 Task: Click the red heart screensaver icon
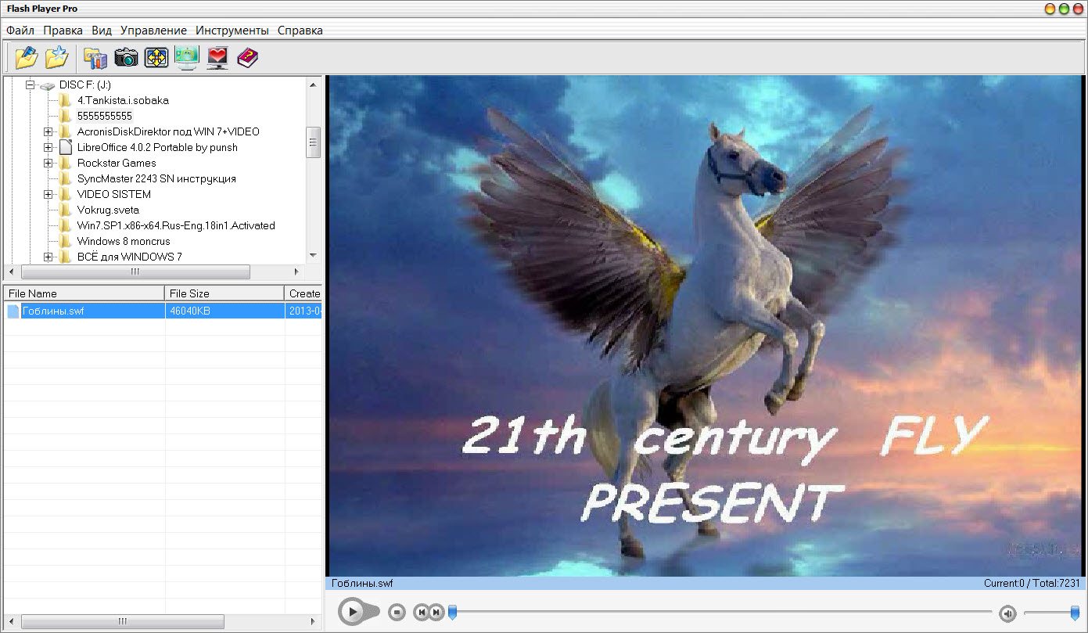pos(217,57)
